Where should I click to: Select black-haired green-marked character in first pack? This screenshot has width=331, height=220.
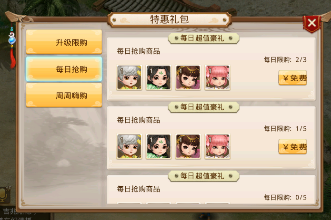[159, 77]
